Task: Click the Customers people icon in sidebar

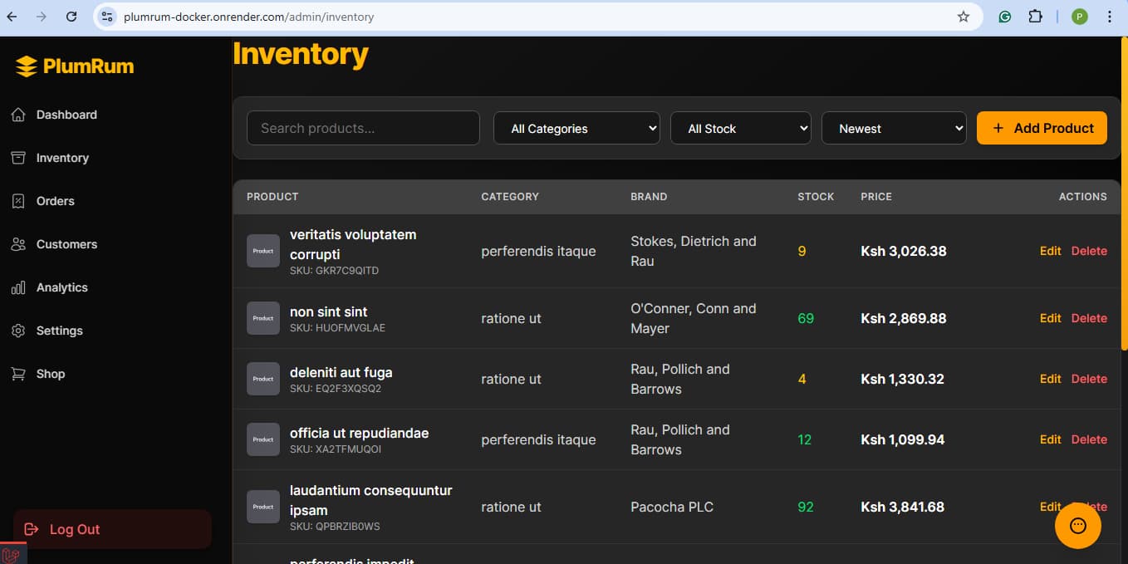Action: [x=18, y=244]
